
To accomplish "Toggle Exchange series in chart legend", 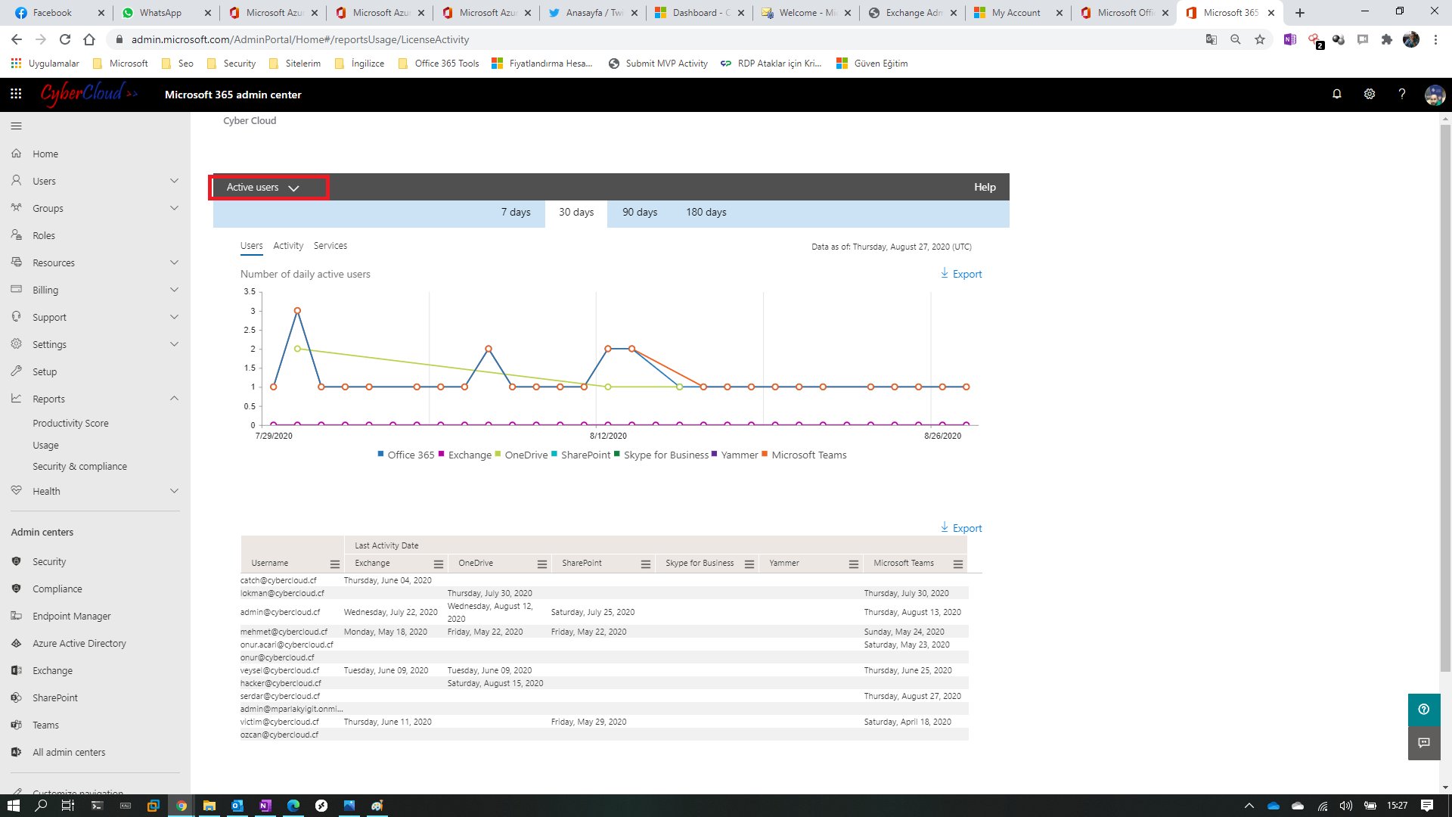I will coord(464,455).
